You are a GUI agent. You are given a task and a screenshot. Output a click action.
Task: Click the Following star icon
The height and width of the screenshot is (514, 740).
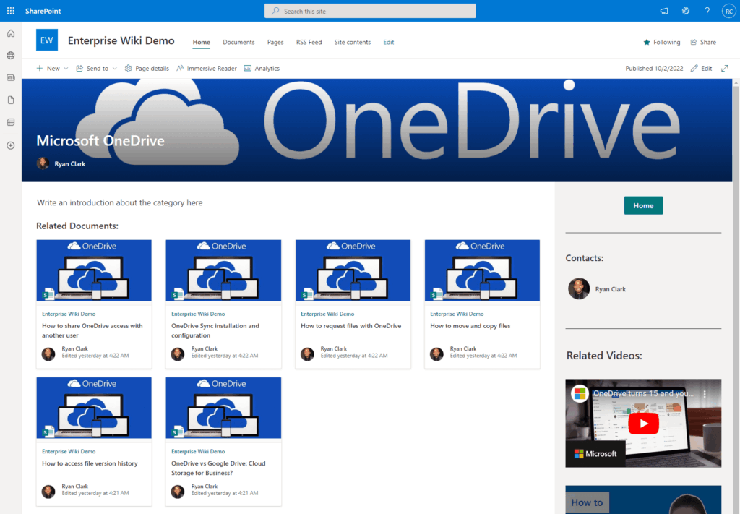pos(647,42)
